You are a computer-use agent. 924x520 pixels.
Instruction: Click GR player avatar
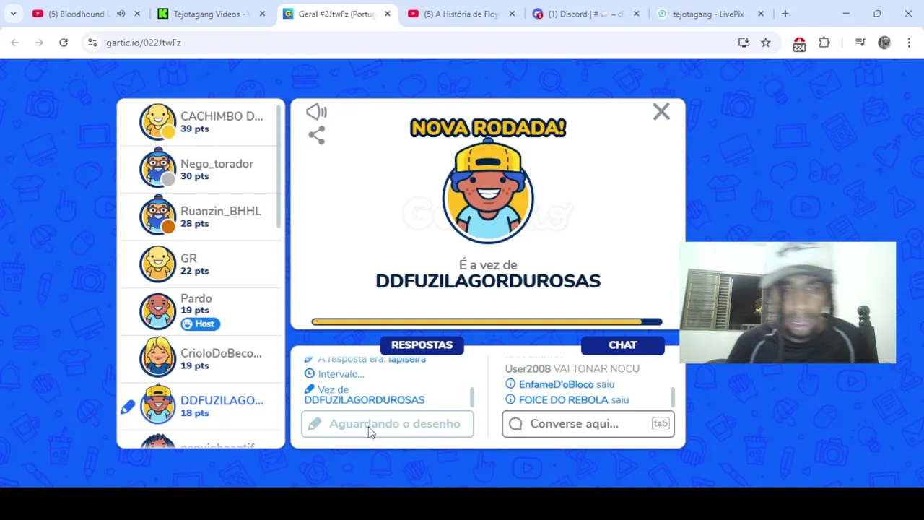(x=157, y=263)
